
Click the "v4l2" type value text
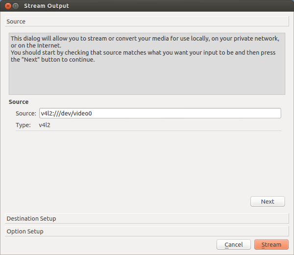point(45,125)
